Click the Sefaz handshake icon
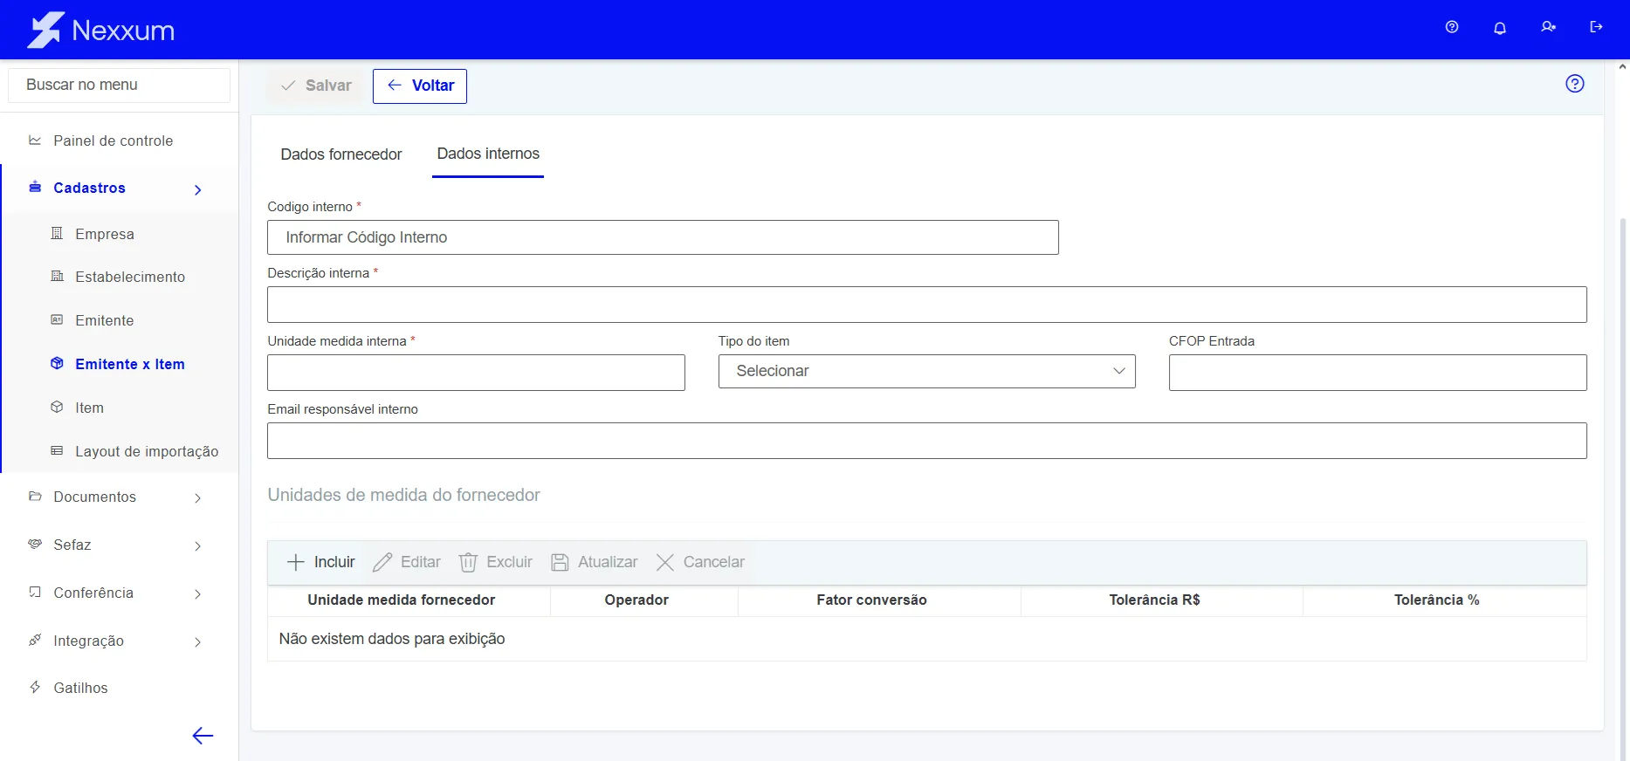 (x=35, y=544)
